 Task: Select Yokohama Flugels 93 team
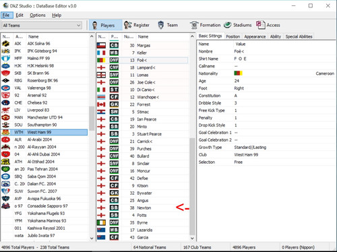coord(44,214)
